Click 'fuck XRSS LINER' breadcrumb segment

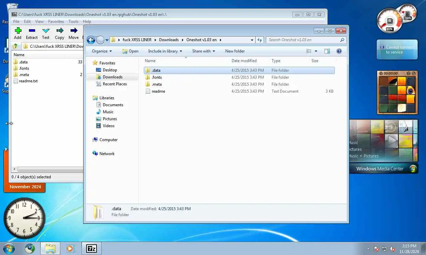(x=137, y=40)
